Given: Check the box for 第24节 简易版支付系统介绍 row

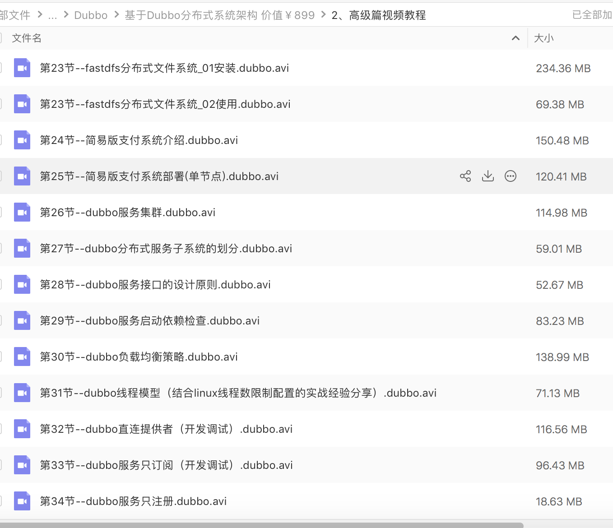Looking at the screenshot, I should pyautogui.click(x=1, y=140).
